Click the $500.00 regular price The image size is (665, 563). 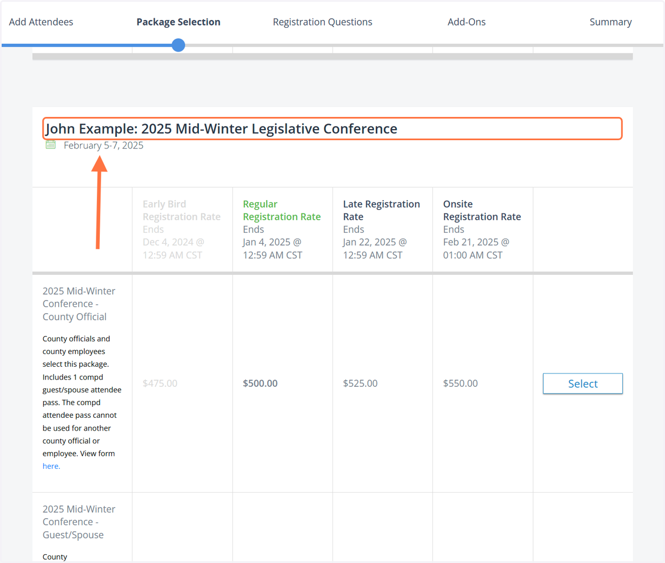pyautogui.click(x=260, y=383)
